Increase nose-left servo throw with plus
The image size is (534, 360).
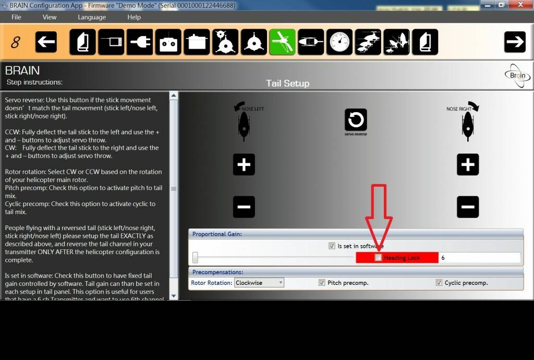(244, 164)
